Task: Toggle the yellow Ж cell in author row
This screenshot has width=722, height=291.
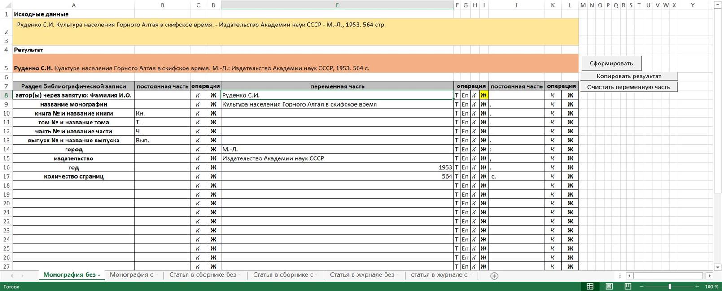Action: 484,95
